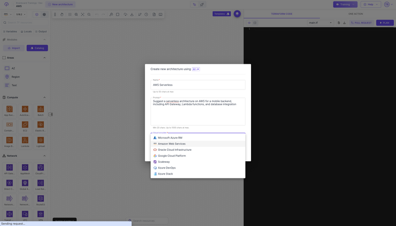The height and width of the screenshot is (226, 396).
Task: Select the AZ area item
Action: click(10, 68)
